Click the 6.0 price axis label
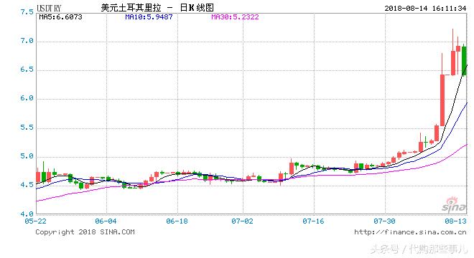Screen dimensions: 474x258 pos(27,98)
